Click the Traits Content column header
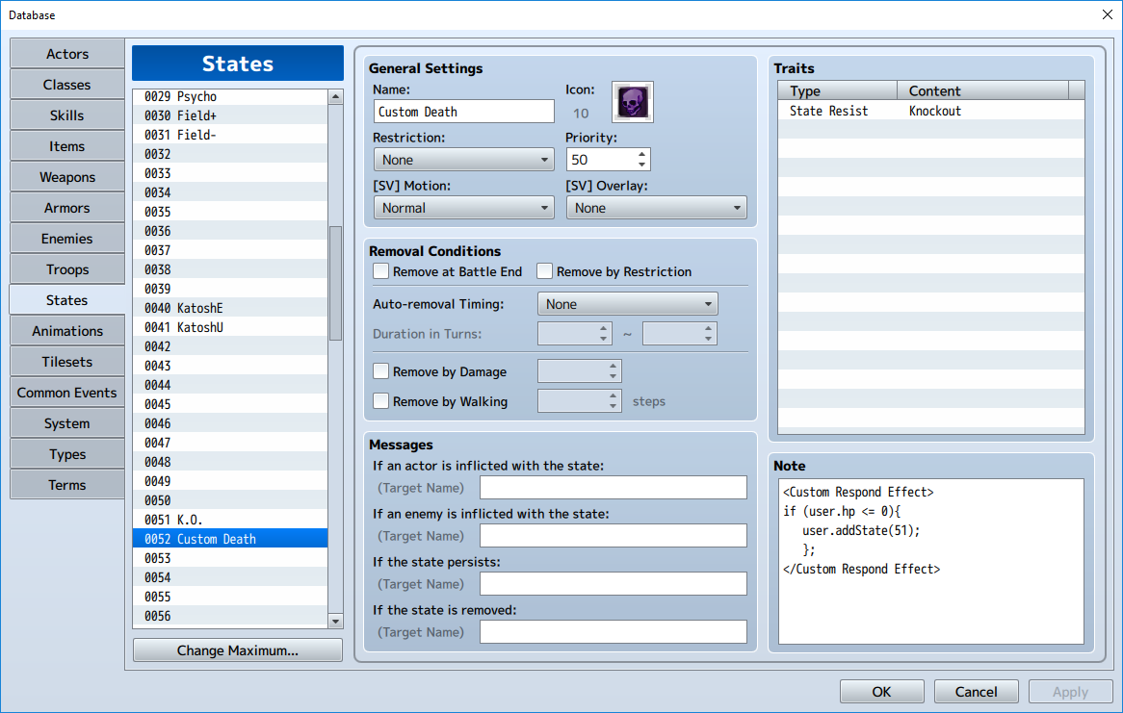 982,90
